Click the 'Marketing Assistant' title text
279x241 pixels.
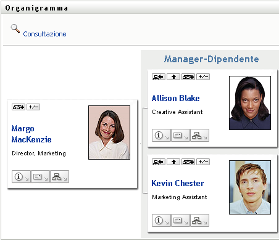click(180, 197)
